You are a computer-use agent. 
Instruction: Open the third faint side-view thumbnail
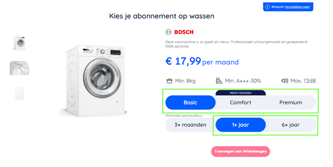(19, 93)
